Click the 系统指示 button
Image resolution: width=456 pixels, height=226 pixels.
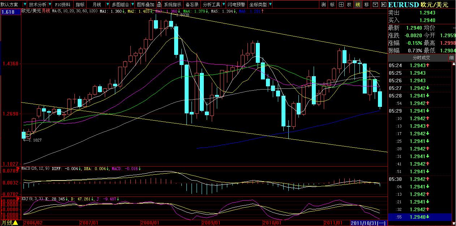pyautogui.click(x=172, y=4)
